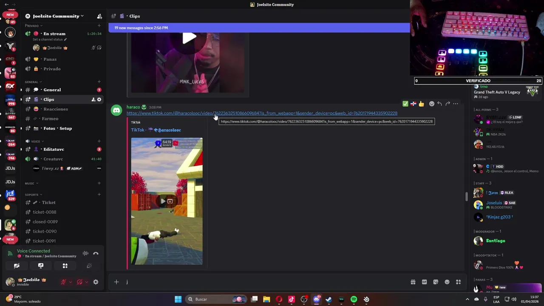Open Windows Start menu

point(178,299)
